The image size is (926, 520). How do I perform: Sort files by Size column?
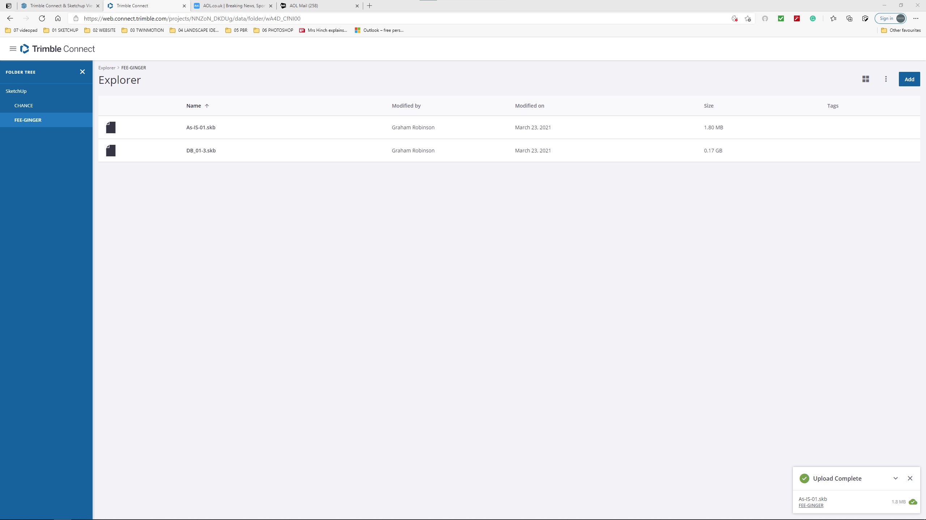[x=709, y=106]
